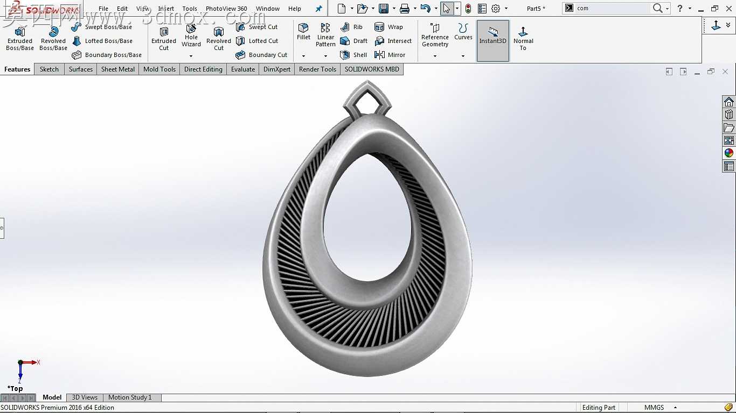Activate the Select cursor tool
This screenshot has height=413, width=736.
[x=447, y=9]
